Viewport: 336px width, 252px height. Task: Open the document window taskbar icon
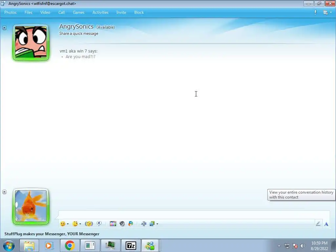click(90, 245)
